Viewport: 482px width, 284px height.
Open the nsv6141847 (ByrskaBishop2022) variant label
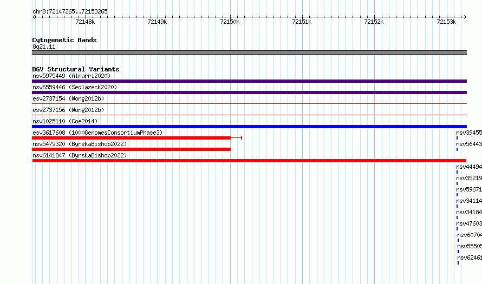80,155
